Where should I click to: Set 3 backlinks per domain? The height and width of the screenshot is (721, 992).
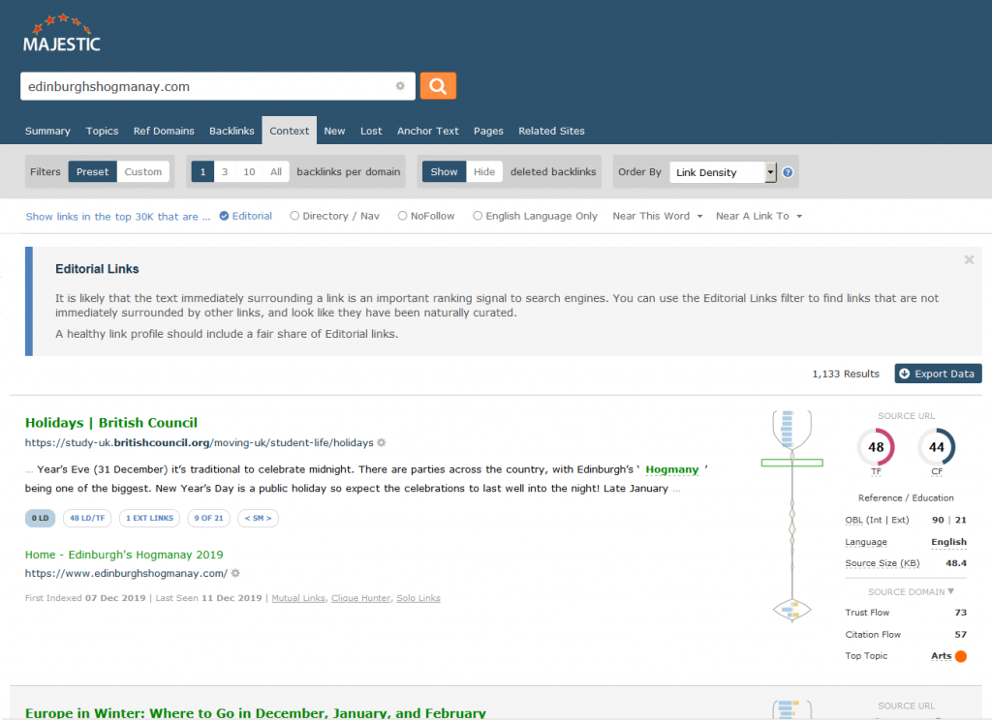(225, 172)
